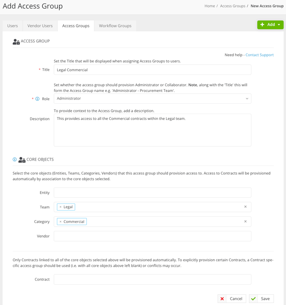Save the new access group
This screenshot has height=305, width=286.
(x=261, y=299)
